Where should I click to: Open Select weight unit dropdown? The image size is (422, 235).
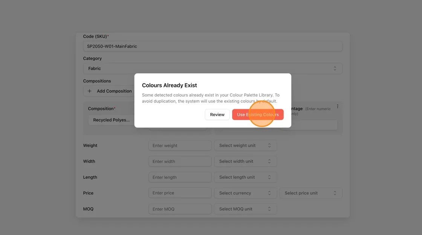pyautogui.click(x=245, y=145)
